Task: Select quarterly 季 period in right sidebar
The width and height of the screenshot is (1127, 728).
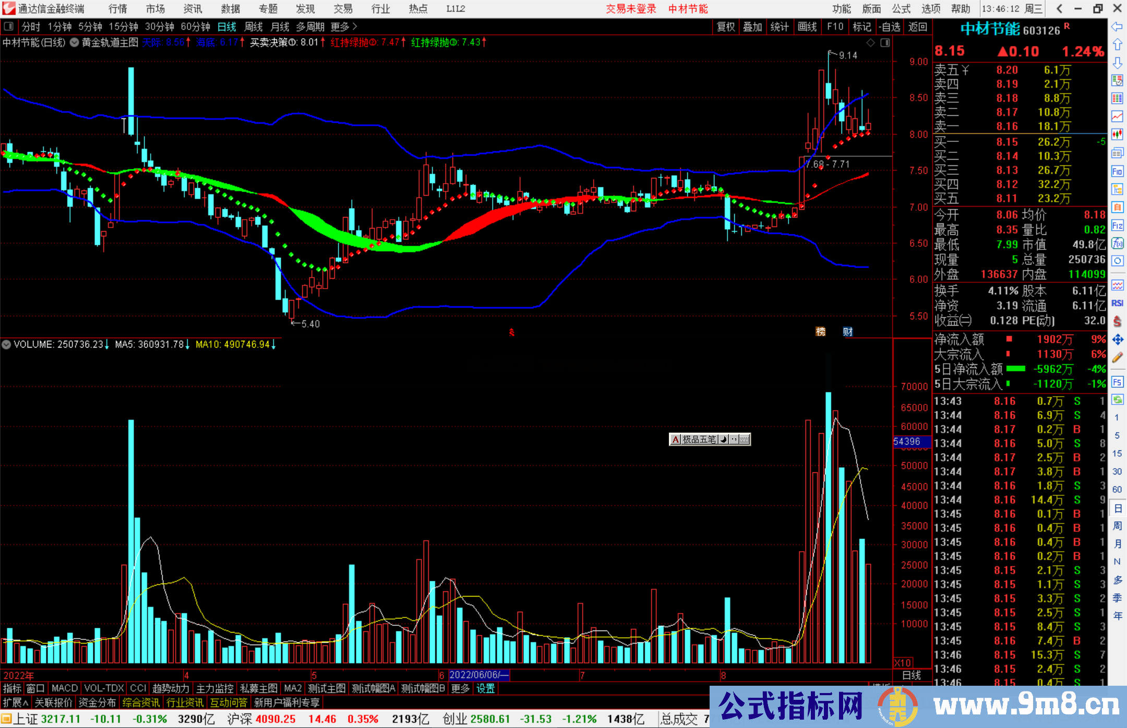Action: tap(1117, 598)
